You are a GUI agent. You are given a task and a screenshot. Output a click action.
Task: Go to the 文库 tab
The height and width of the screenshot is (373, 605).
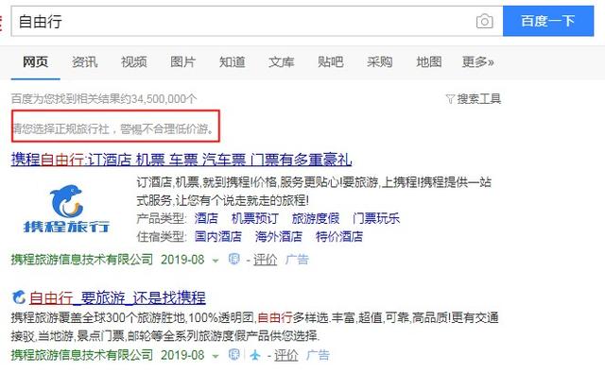click(x=282, y=61)
